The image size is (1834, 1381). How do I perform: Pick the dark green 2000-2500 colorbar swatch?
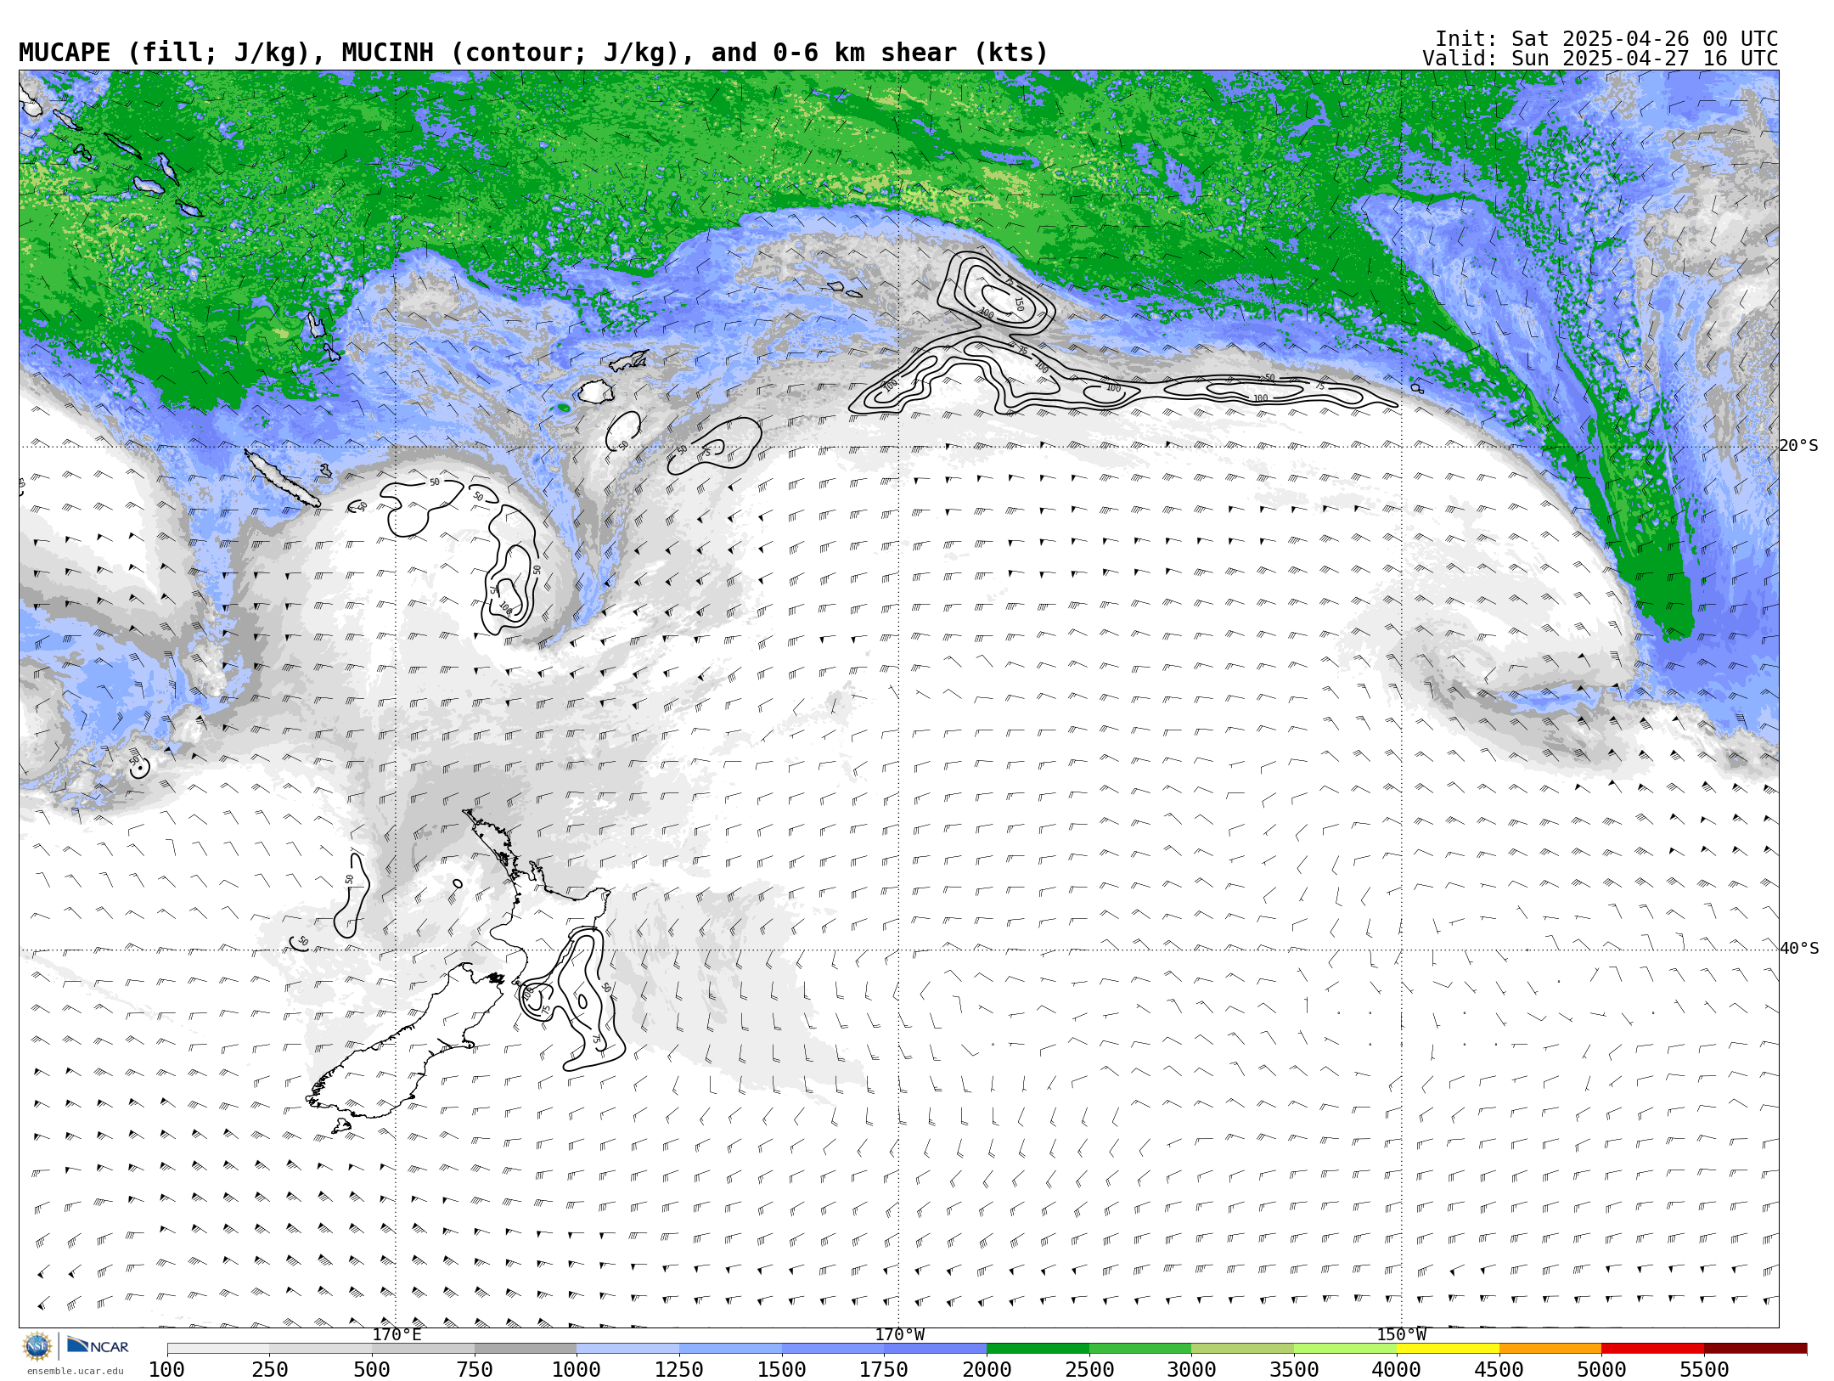[x=1038, y=1348]
